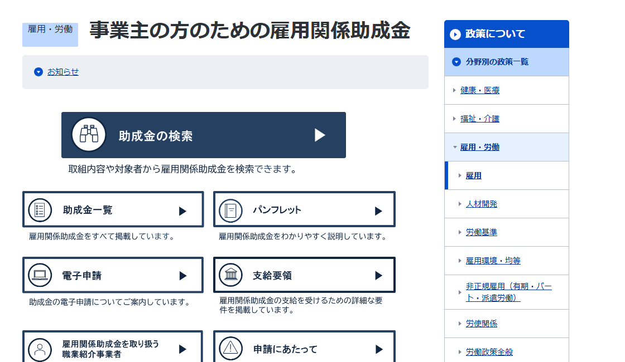Screen dimensions: 625x362
Task: Open the 人材開発 sidebar link
Action: [x=481, y=204]
